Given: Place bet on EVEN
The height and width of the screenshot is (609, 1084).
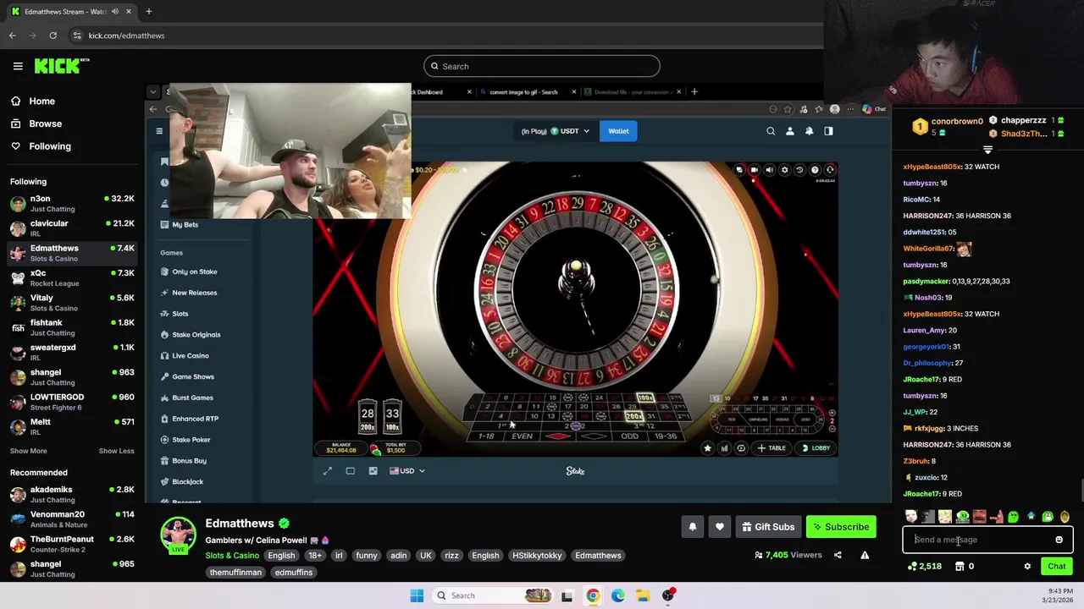Looking at the screenshot, I should (523, 436).
